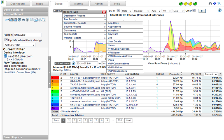Open Volume Reports submenu

click(85, 38)
